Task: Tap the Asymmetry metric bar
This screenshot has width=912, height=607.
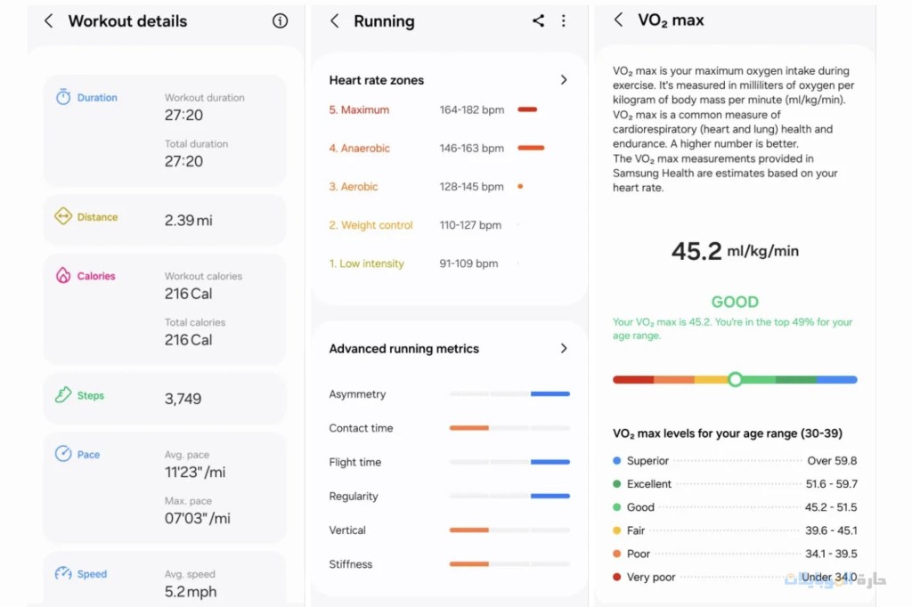Action: 509,393
